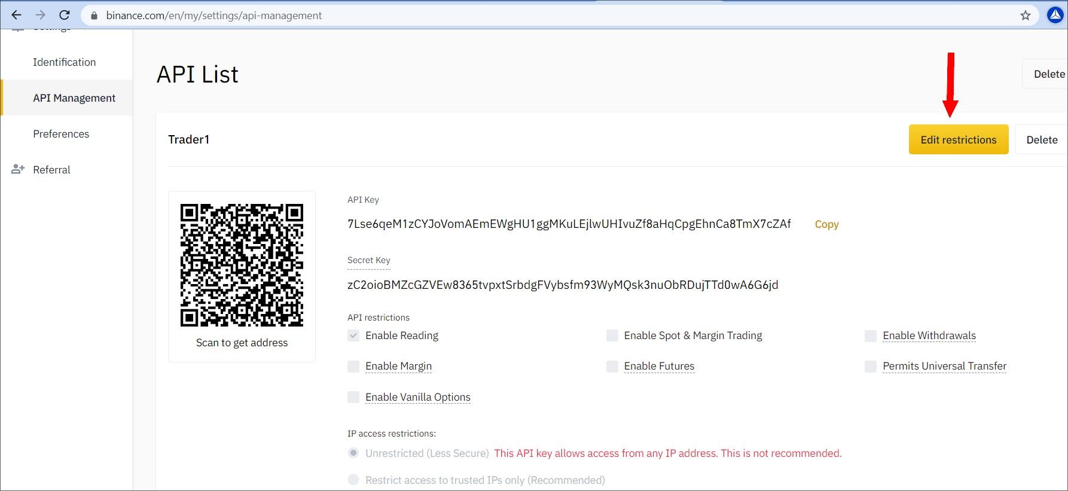Check the Enable Margin box
The image size is (1068, 491).
click(353, 366)
